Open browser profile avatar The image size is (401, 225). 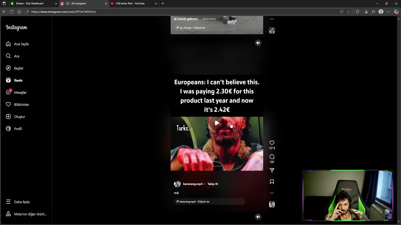click(381, 12)
